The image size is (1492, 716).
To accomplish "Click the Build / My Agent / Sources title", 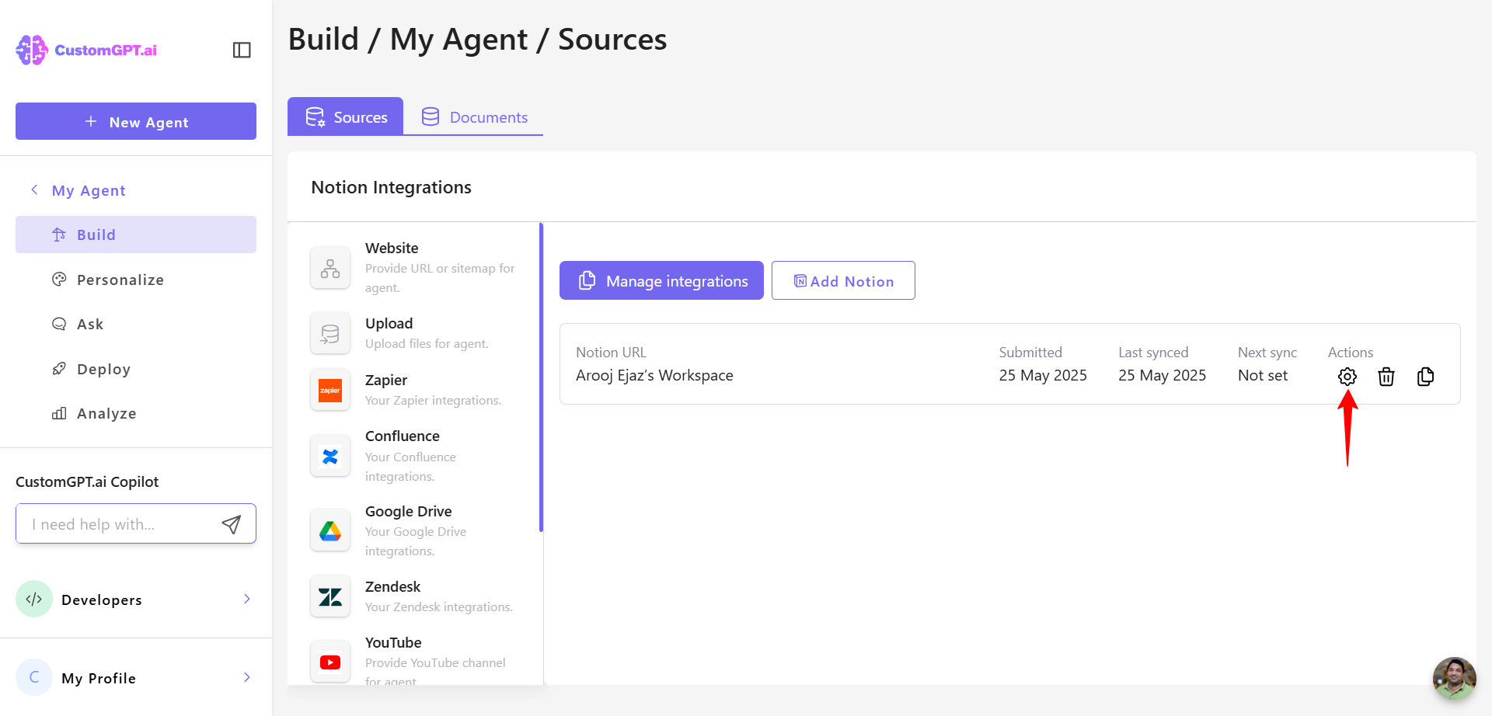I will pyautogui.click(x=477, y=40).
